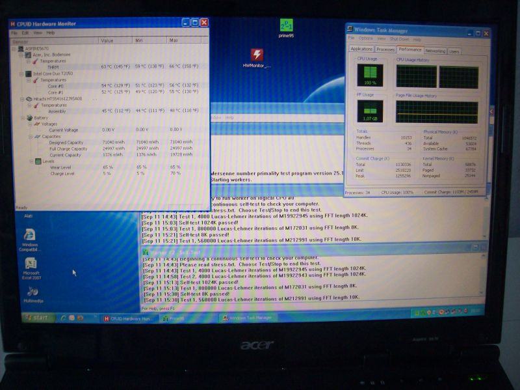The height and width of the screenshot is (390, 520).
Task: Select the ASPIRE5670 computer icon in HWMonitor
Action: pyautogui.click(x=21, y=49)
